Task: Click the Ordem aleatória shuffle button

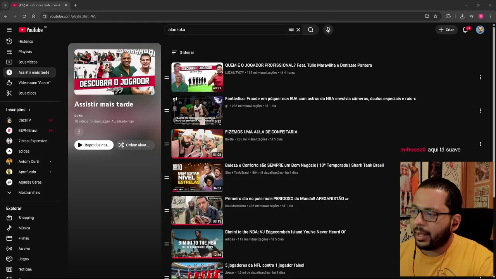Action: tap(135, 145)
